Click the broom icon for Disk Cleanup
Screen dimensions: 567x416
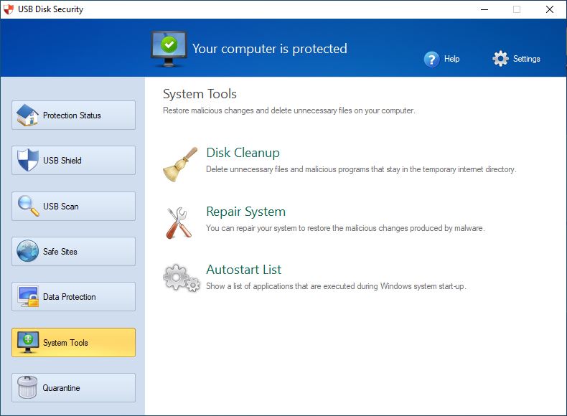[x=180, y=164]
